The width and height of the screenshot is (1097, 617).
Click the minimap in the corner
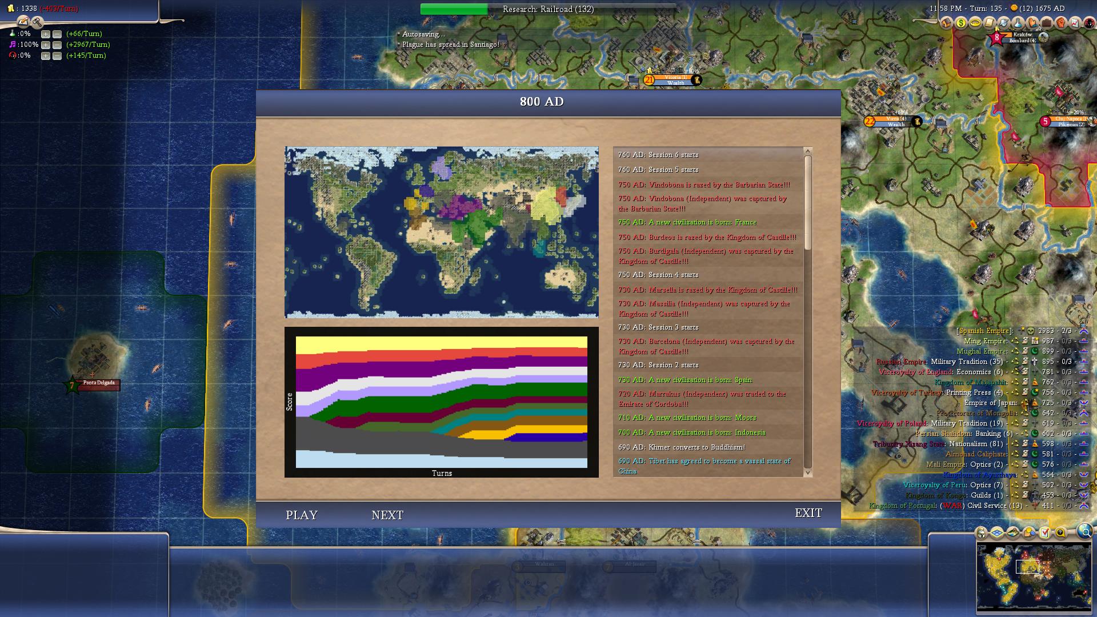(x=1034, y=576)
